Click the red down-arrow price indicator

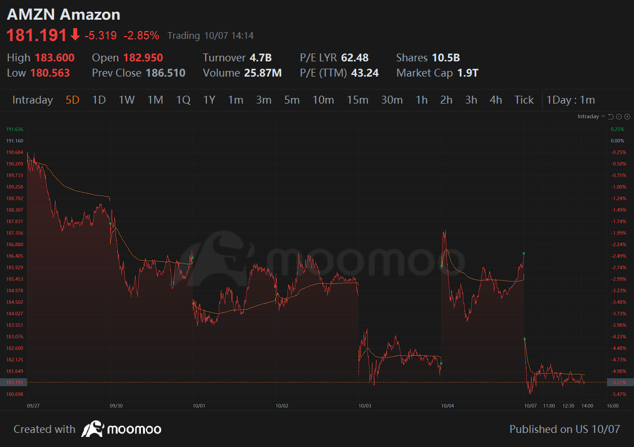[x=75, y=35]
